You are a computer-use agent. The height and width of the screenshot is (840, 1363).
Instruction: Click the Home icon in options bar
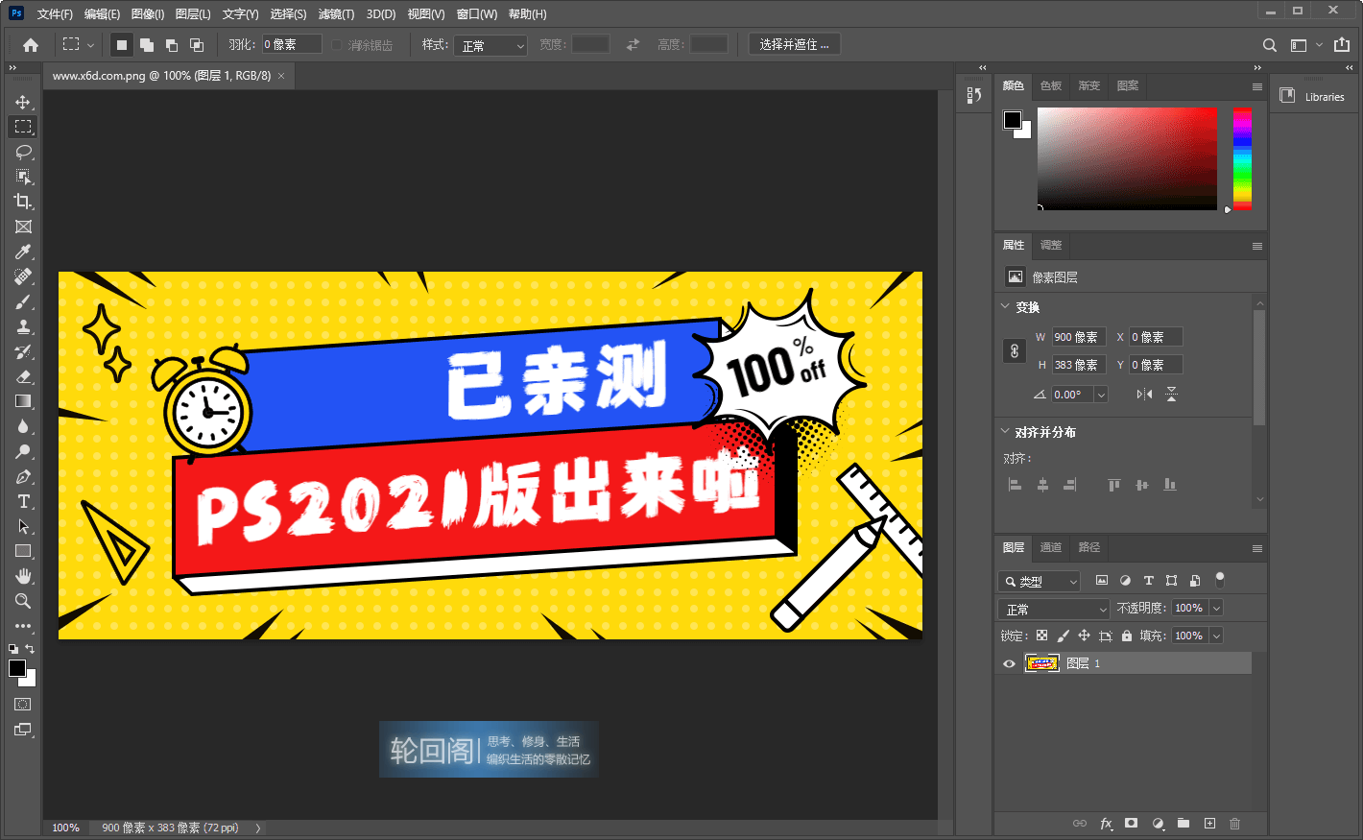[x=31, y=45]
